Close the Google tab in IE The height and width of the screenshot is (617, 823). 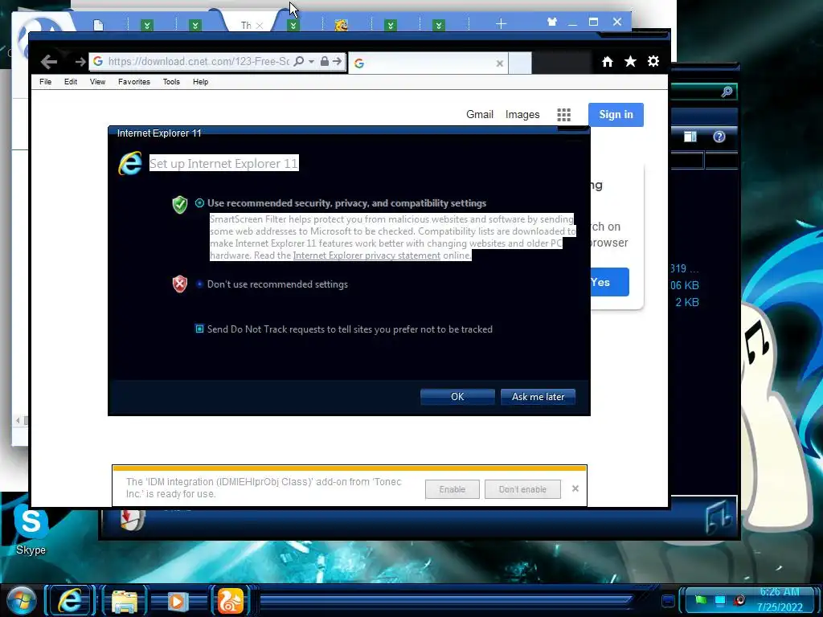[x=500, y=63]
